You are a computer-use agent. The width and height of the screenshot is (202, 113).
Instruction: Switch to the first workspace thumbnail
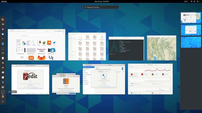point(191,18)
